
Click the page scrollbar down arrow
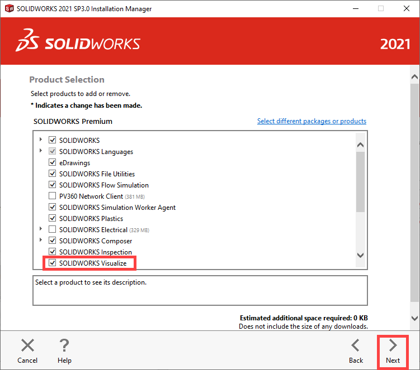click(414, 318)
